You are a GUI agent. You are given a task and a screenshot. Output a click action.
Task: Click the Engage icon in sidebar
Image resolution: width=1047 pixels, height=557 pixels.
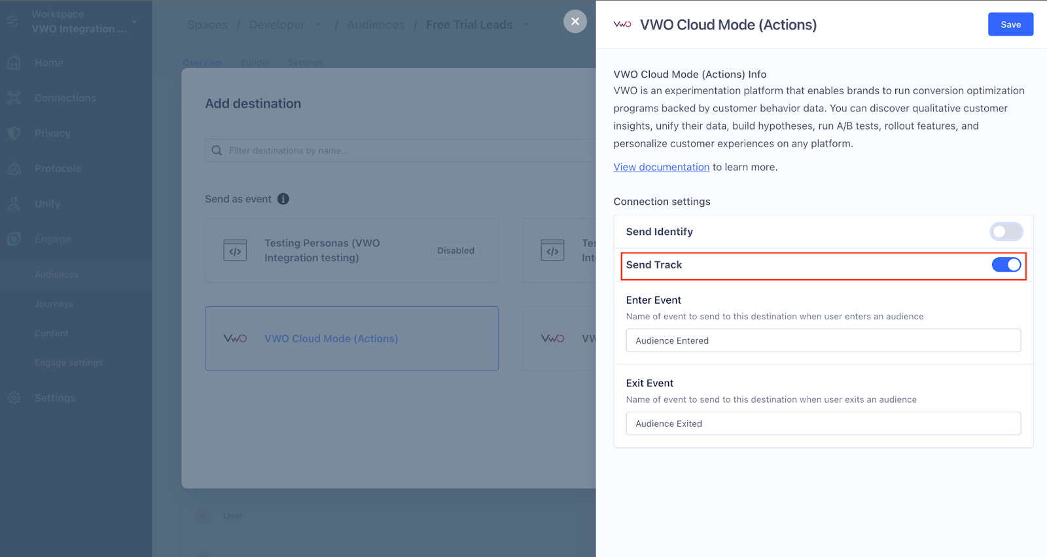(x=14, y=239)
